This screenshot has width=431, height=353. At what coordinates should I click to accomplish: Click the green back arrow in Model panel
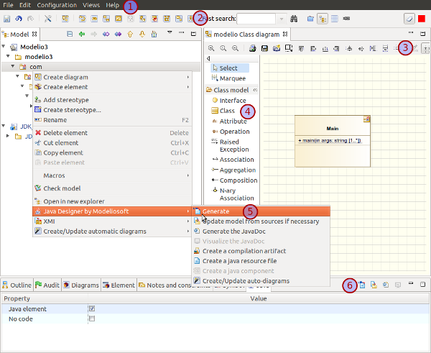click(82, 34)
